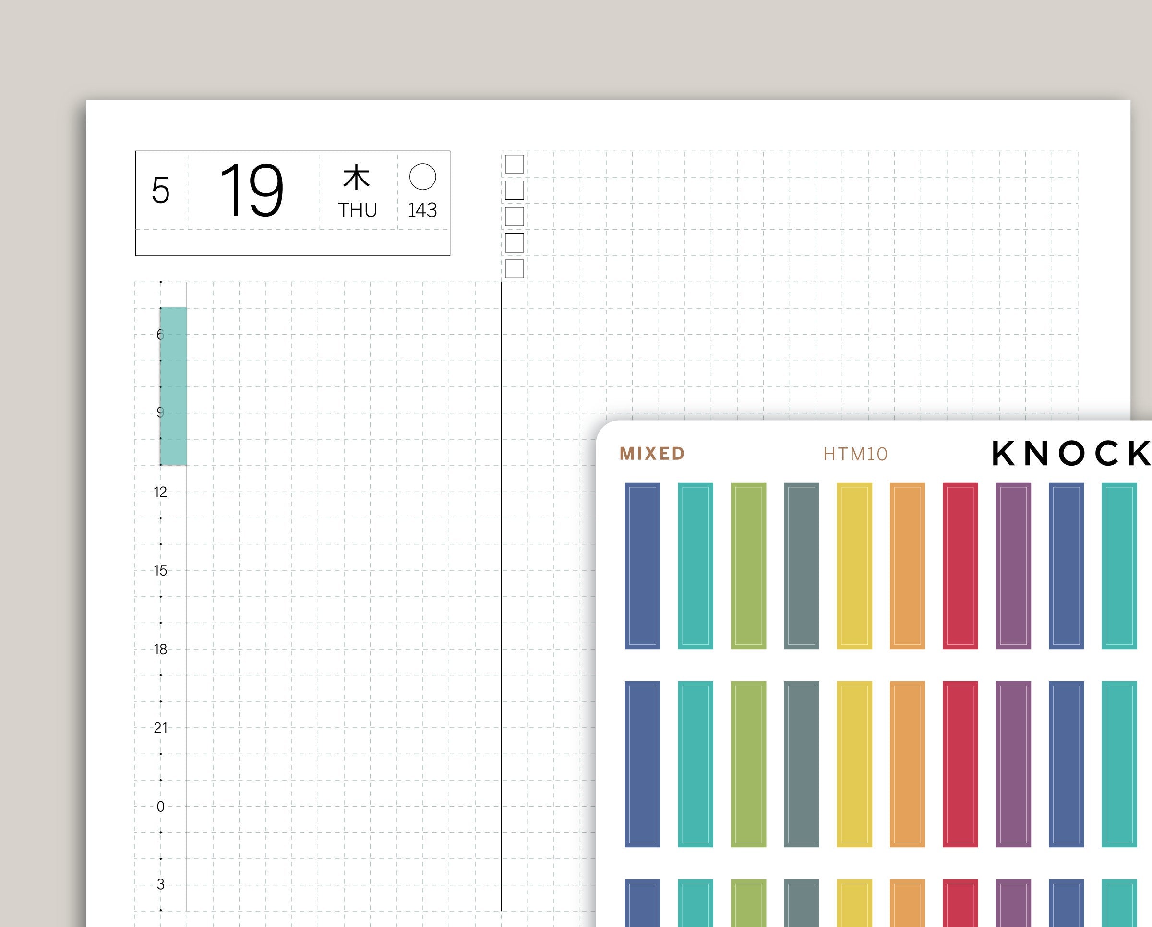1152x927 pixels.
Task: Click the MIXED label on the sticker sheet
Action: tap(652, 454)
